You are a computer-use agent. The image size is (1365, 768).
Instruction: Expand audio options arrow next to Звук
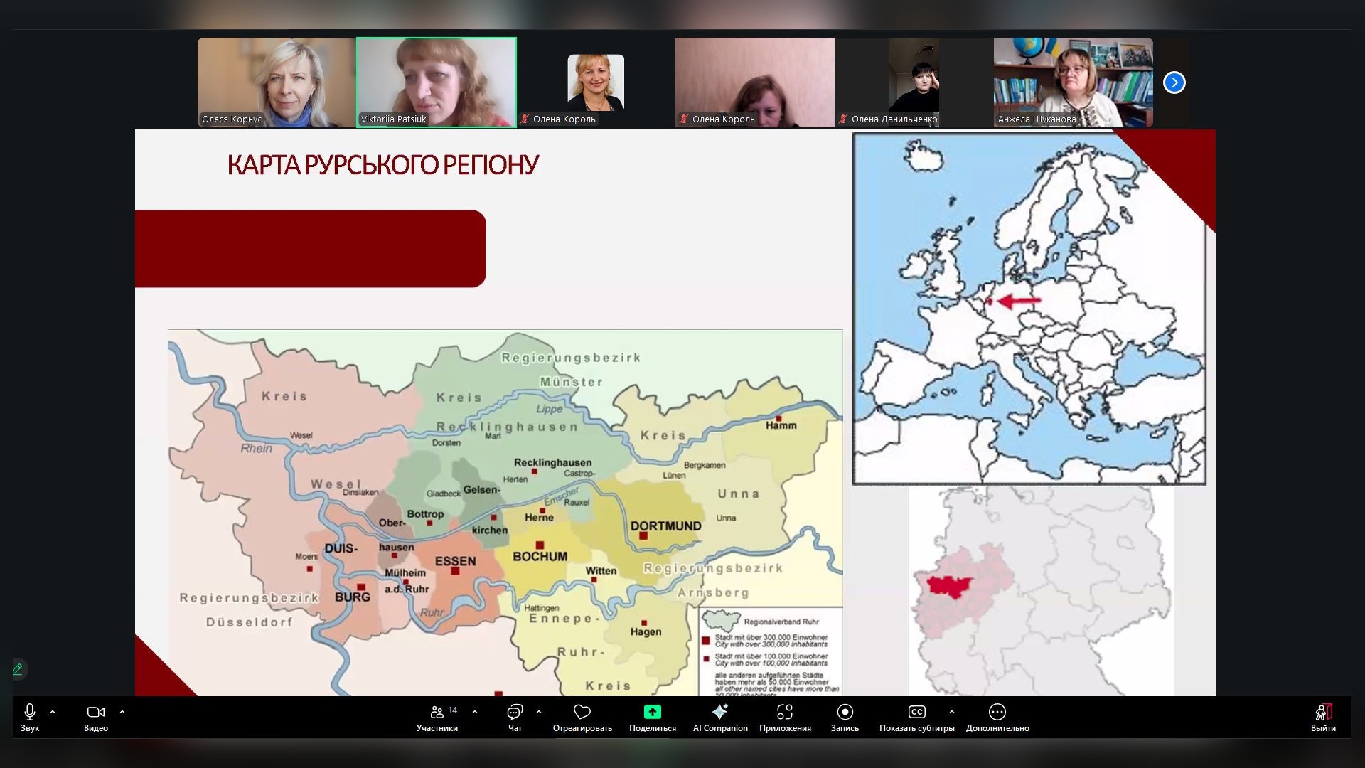tap(53, 712)
